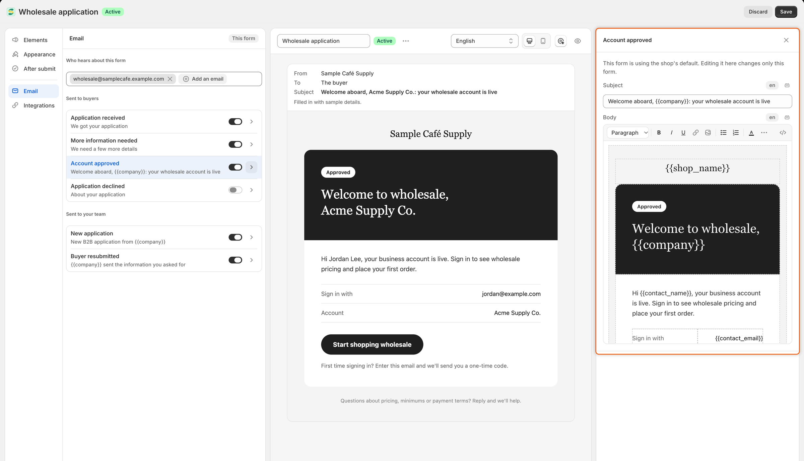This screenshot has width=804, height=461.
Task: Click the Save button
Action: pos(786,12)
